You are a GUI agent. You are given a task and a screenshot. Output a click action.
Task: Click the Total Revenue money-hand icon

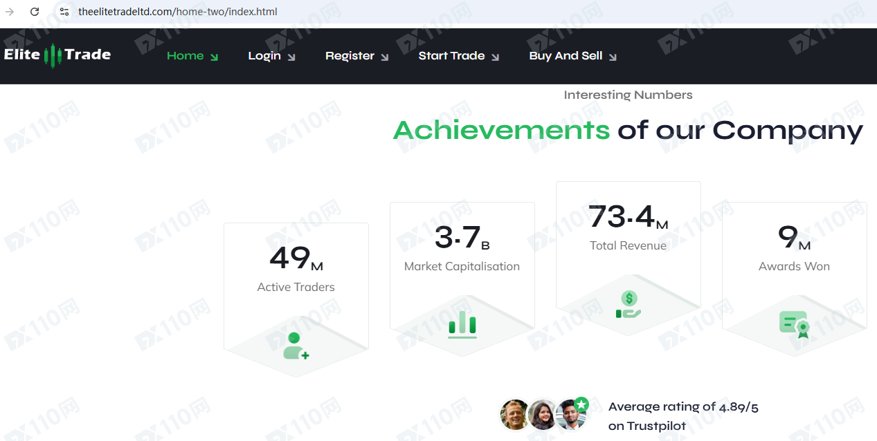tap(628, 304)
